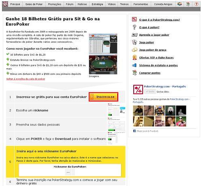
Task: Click the icon beside 'O que é poker?'
Action: 134,27
